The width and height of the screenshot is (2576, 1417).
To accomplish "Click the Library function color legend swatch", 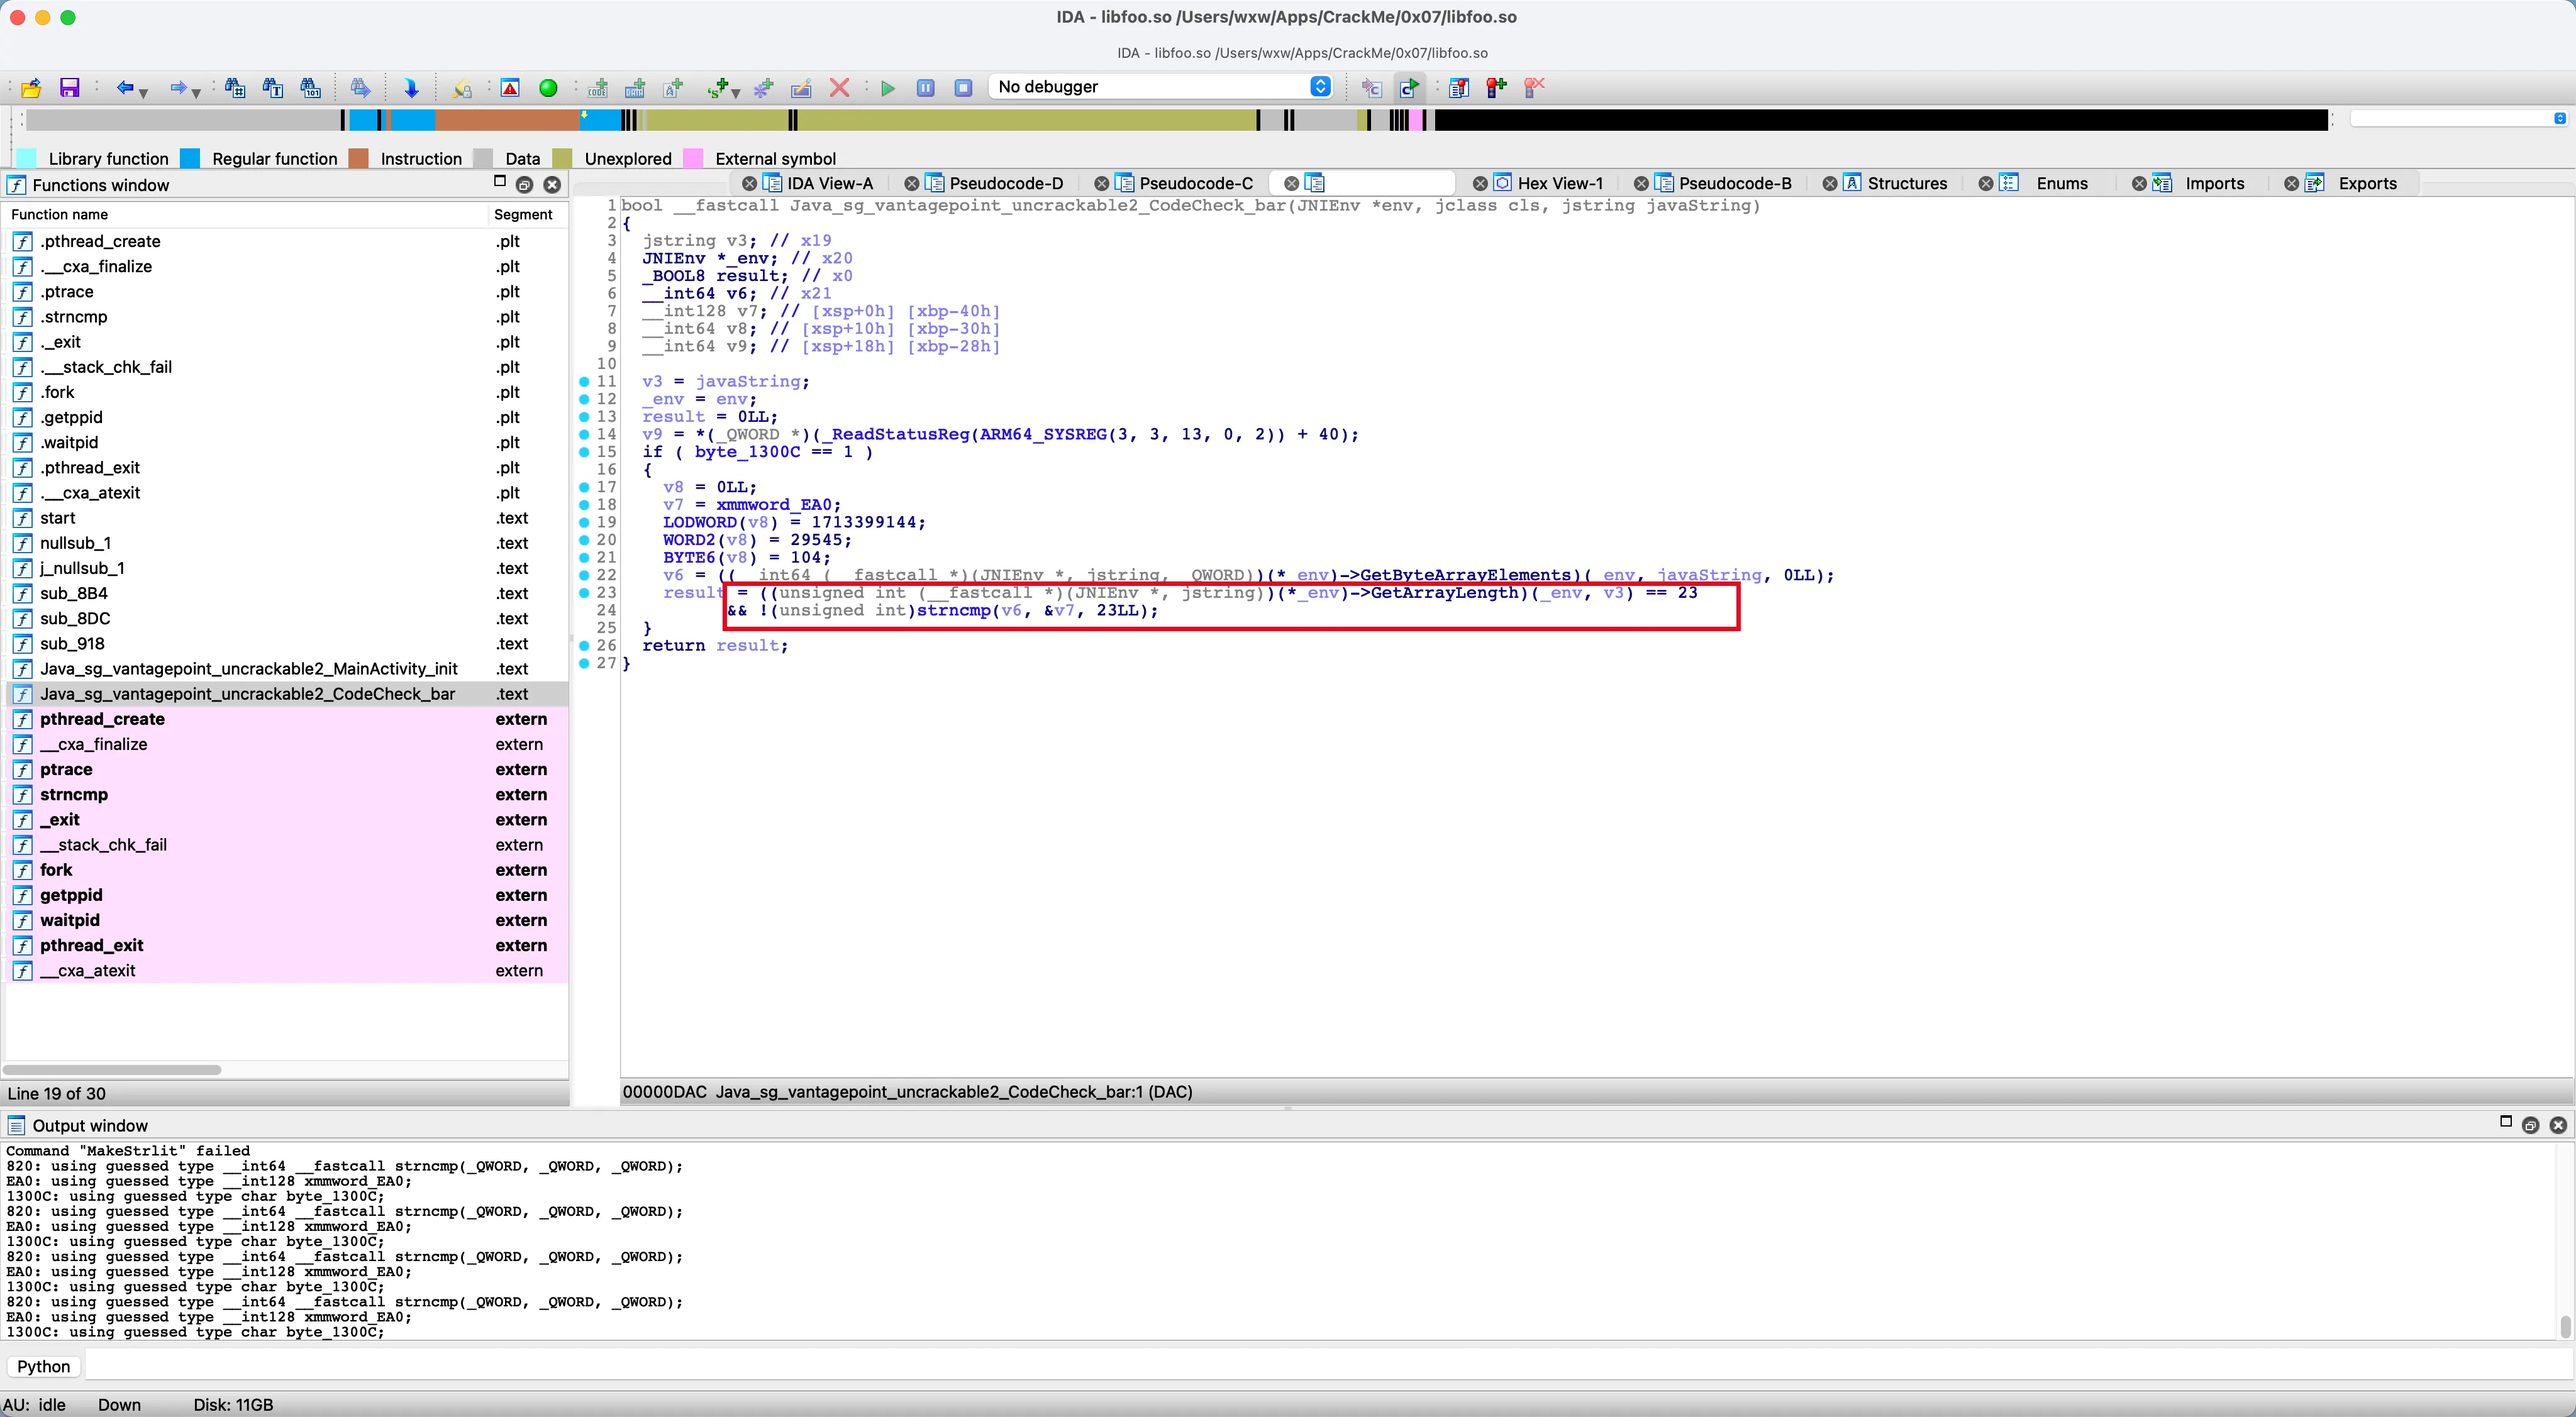I will click(27, 158).
